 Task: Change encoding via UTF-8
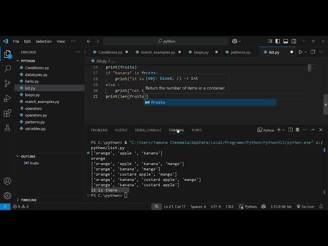point(216,207)
